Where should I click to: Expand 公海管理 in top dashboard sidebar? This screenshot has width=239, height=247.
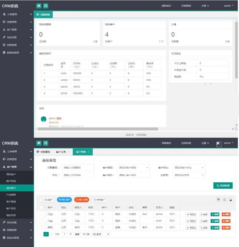[17, 14]
